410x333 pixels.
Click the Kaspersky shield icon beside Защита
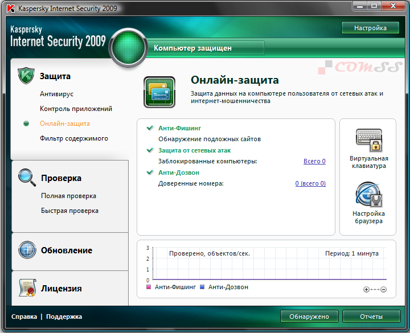pyautogui.click(x=26, y=76)
